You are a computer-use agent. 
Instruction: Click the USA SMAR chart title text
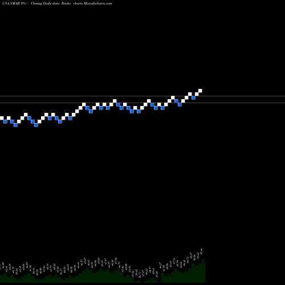tap(57, 3)
